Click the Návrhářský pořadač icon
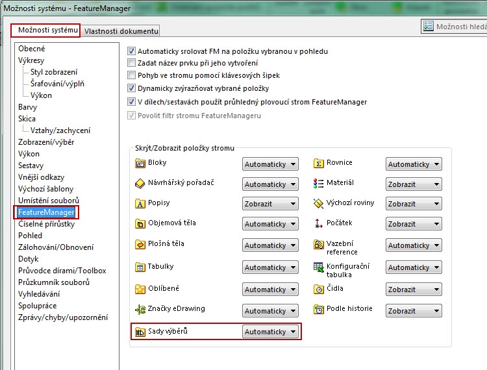The height and width of the screenshot is (370, 487). point(140,184)
